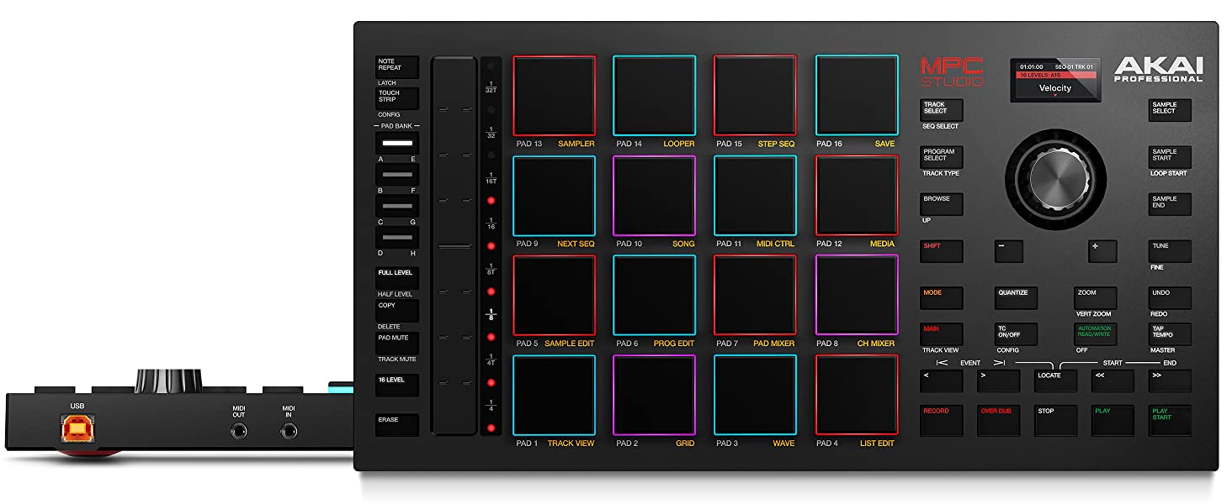Hit the ERASE button

pyautogui.click(x=396, y=425)
